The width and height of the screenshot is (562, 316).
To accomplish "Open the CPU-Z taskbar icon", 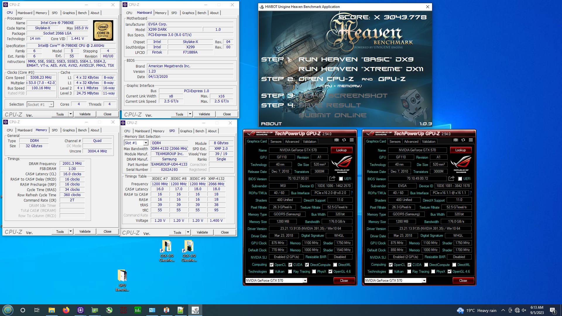I will [80, 310].
